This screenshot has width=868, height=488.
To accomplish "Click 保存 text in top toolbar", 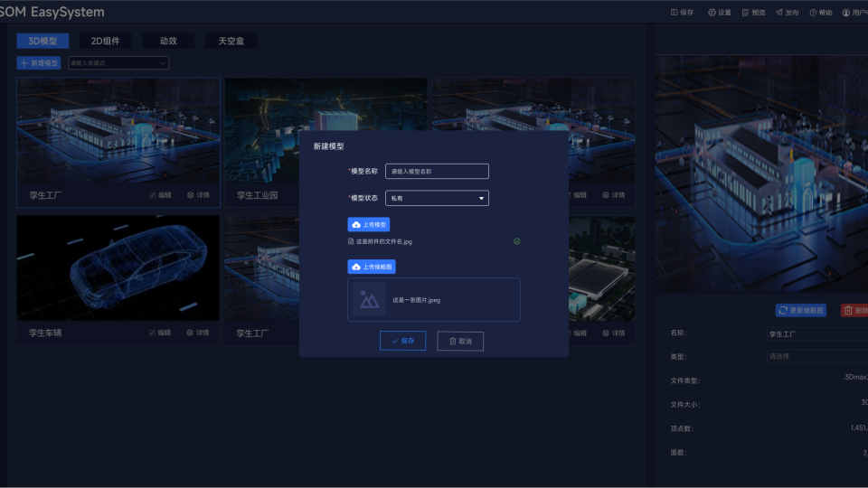I will click(x=686, y=12).
